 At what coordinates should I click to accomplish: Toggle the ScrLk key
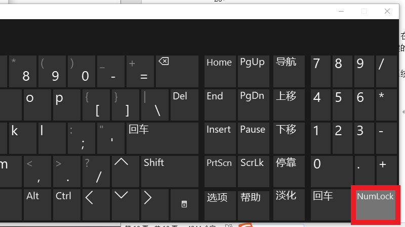(x=254, y=171)
